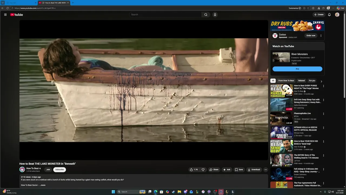Open the Ask AI button
Image resolution: width=346 pixels, height=195 pixels.
pos(227,170)
